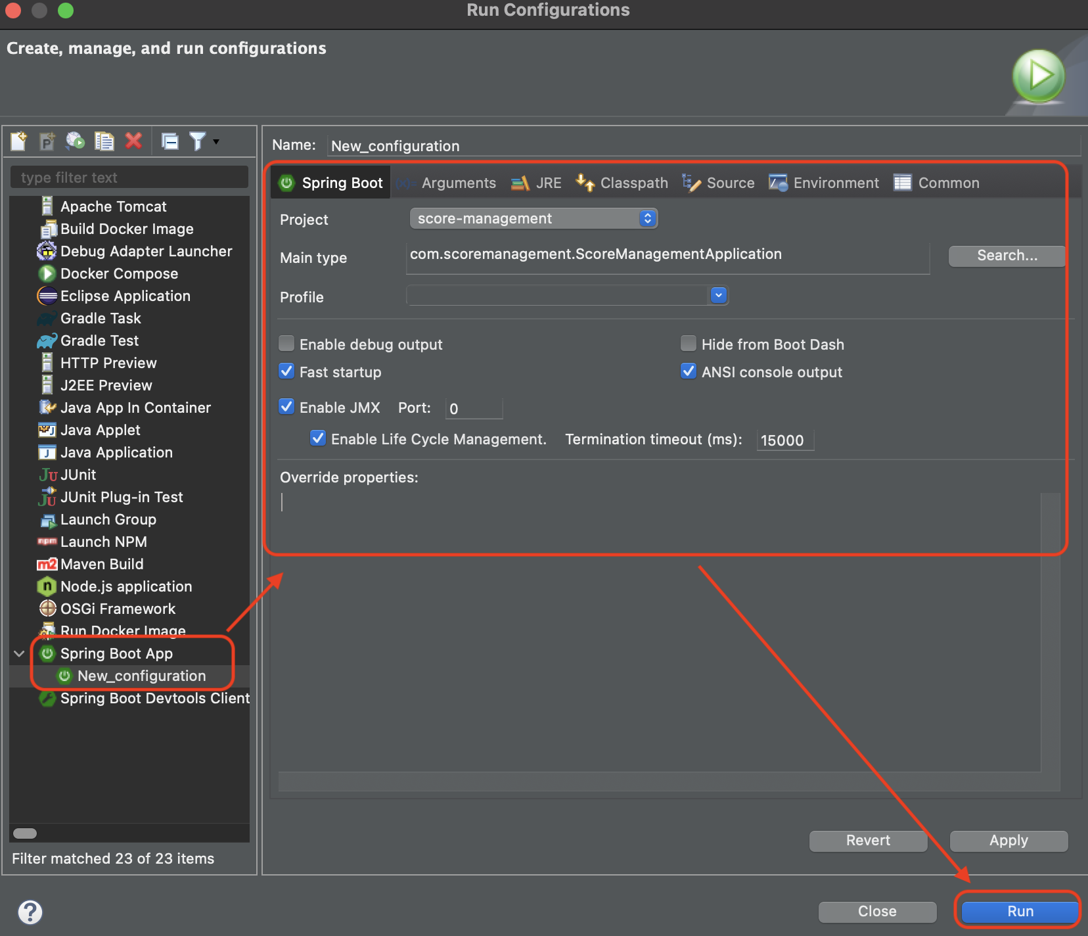Select Launch NPM entry
The height and width of the screenshot is (936, 1088).
pyautogui.click(x=103, y=542)
